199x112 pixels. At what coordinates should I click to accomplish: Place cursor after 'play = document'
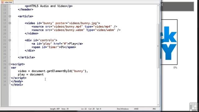point(44,75)
